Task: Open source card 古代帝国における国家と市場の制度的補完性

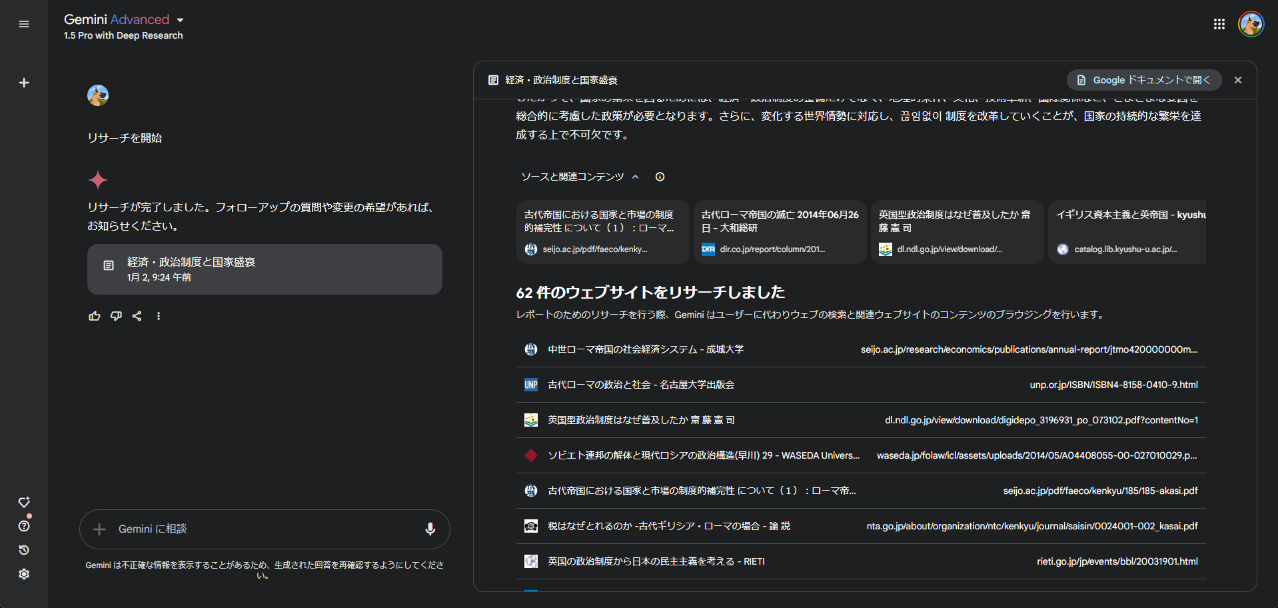Action: click(x=603, y=232)
